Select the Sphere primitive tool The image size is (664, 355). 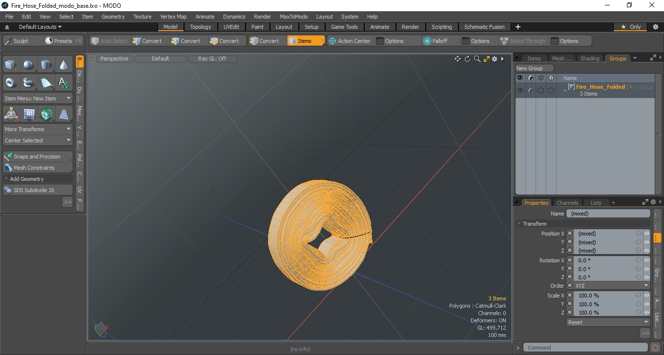click(28, 64)
